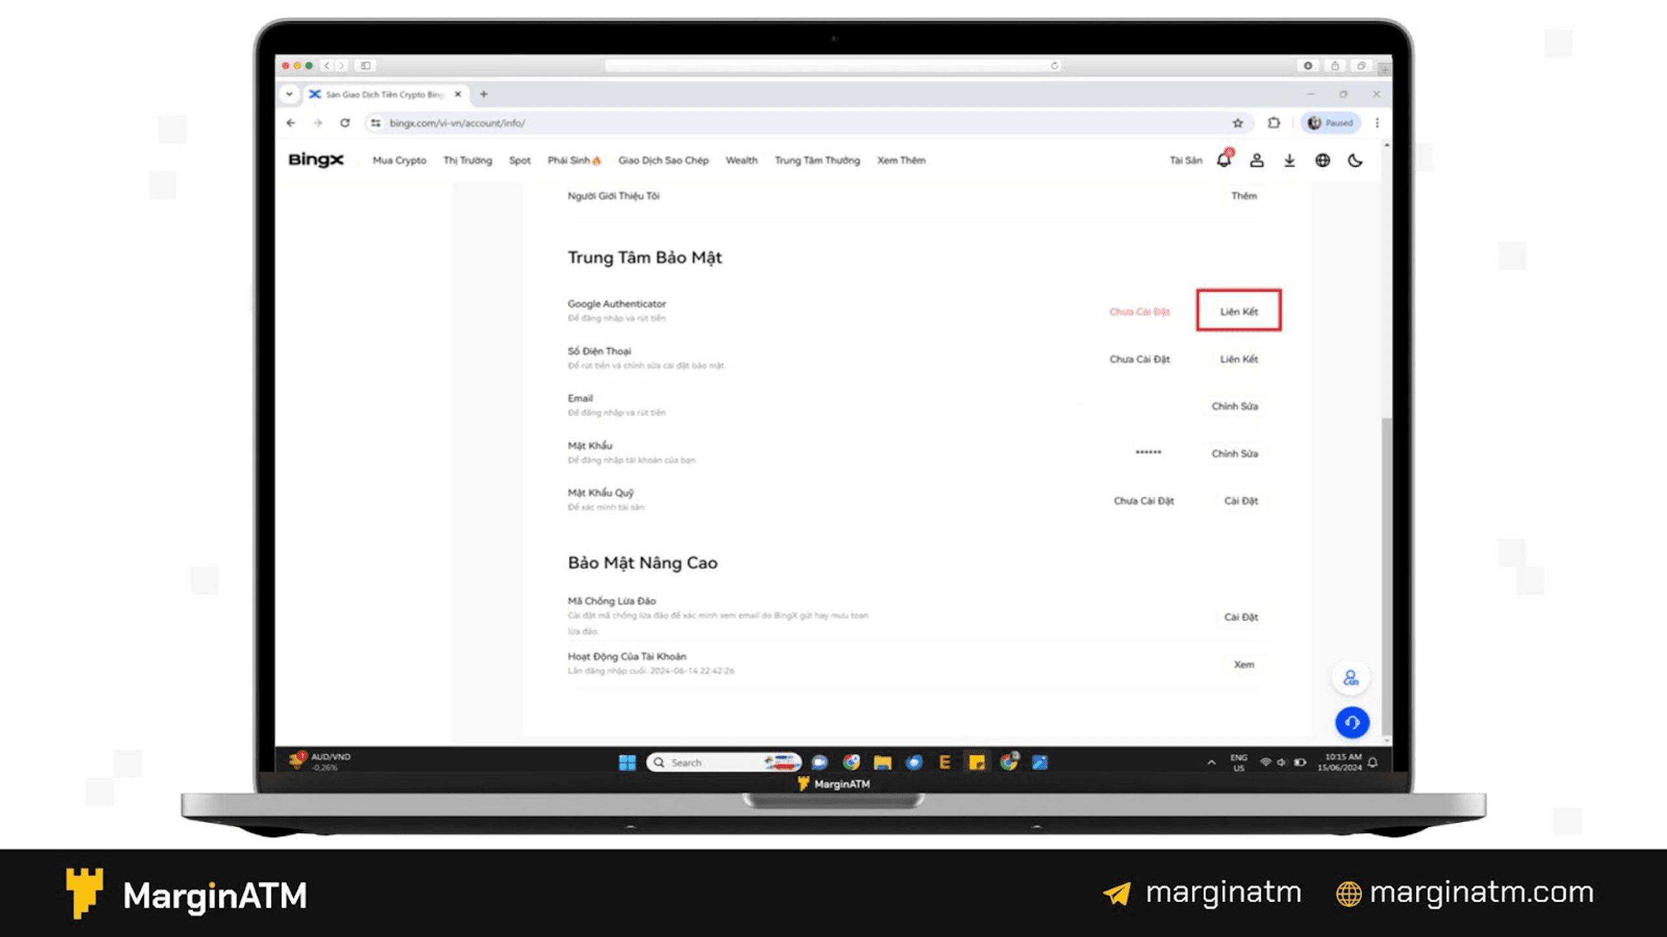Open the Windows notification bell in the tray

point(1373,762)
